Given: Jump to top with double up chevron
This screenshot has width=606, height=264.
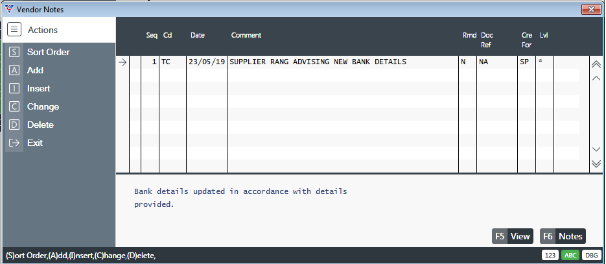Looking at the screenshot, I should click(596, 65).
